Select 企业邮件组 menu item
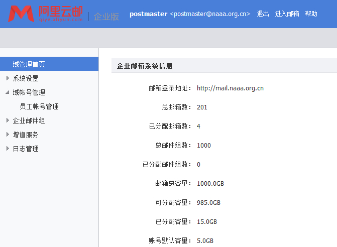This screenshot has height=247, width=337. pyautogui.click(x=29, y=120)
